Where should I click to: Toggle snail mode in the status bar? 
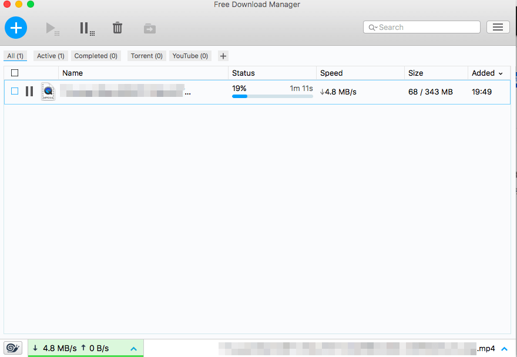pos(13,348)
